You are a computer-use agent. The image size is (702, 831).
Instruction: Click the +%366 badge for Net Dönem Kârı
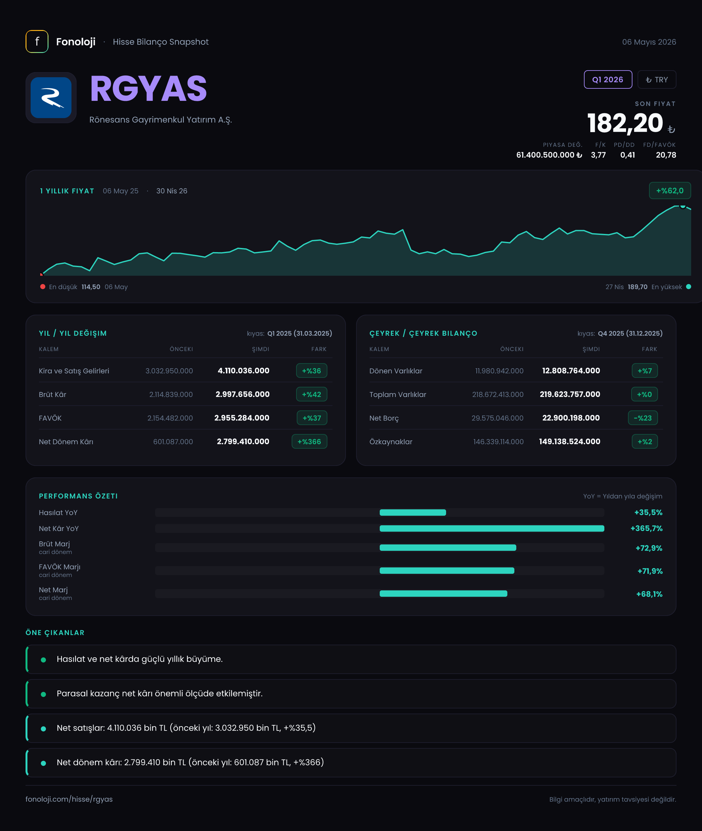[309, 441]
